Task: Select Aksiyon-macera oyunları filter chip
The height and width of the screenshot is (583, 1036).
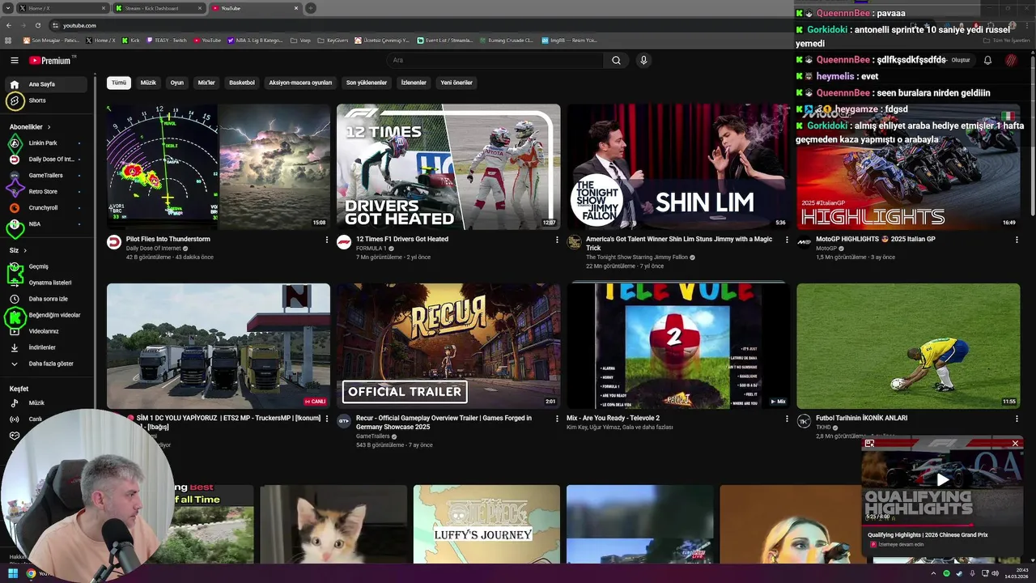Action: point(300,83)
